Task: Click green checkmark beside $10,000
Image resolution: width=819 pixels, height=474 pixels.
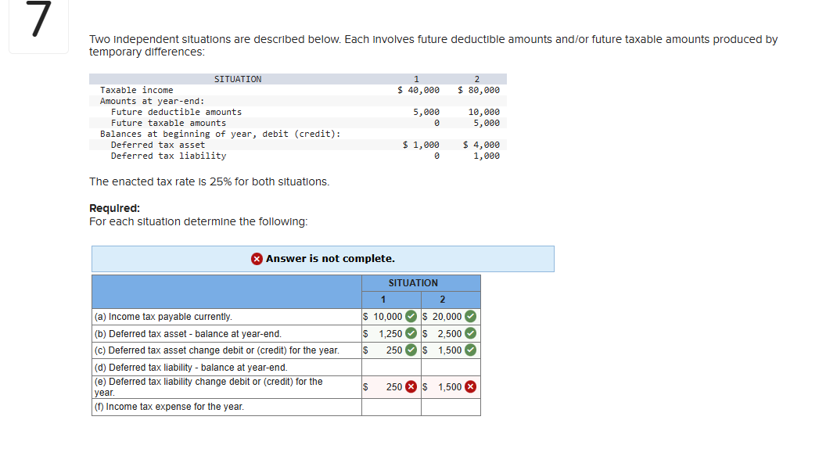Action: tap(411, 316)
